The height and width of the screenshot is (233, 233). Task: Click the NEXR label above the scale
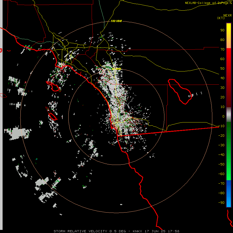click(228, 16)
